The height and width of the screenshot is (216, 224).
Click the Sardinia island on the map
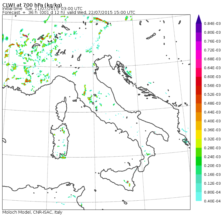pos(60,141)
